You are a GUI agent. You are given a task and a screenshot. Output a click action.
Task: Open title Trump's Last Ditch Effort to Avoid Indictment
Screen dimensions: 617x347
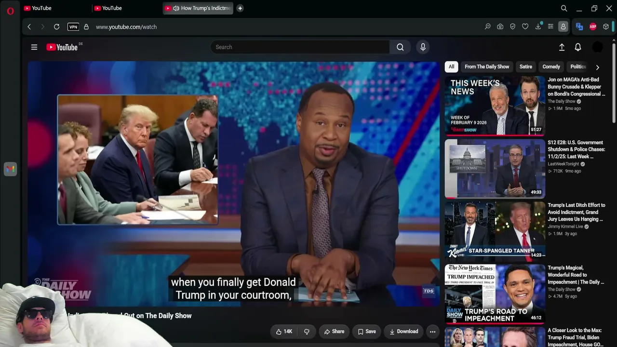[x=576, y=212]
